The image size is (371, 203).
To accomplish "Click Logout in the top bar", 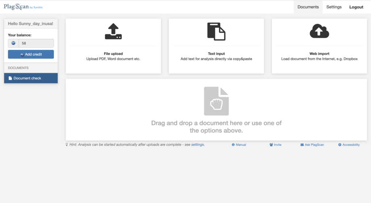I will click(x=356, y=7).
